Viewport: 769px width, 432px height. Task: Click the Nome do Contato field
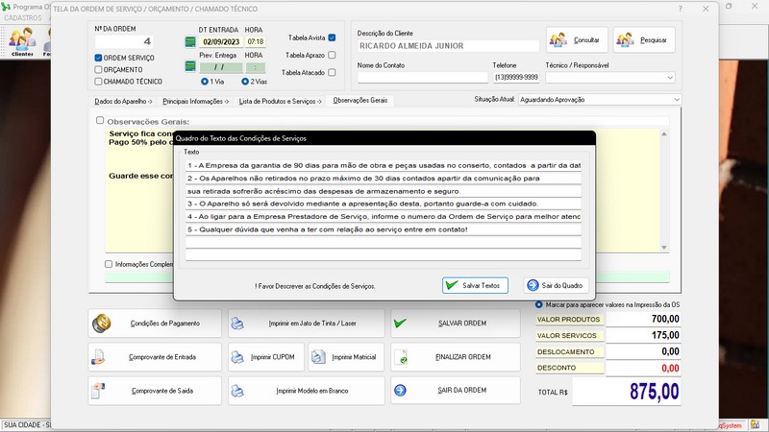pos(421,78)
